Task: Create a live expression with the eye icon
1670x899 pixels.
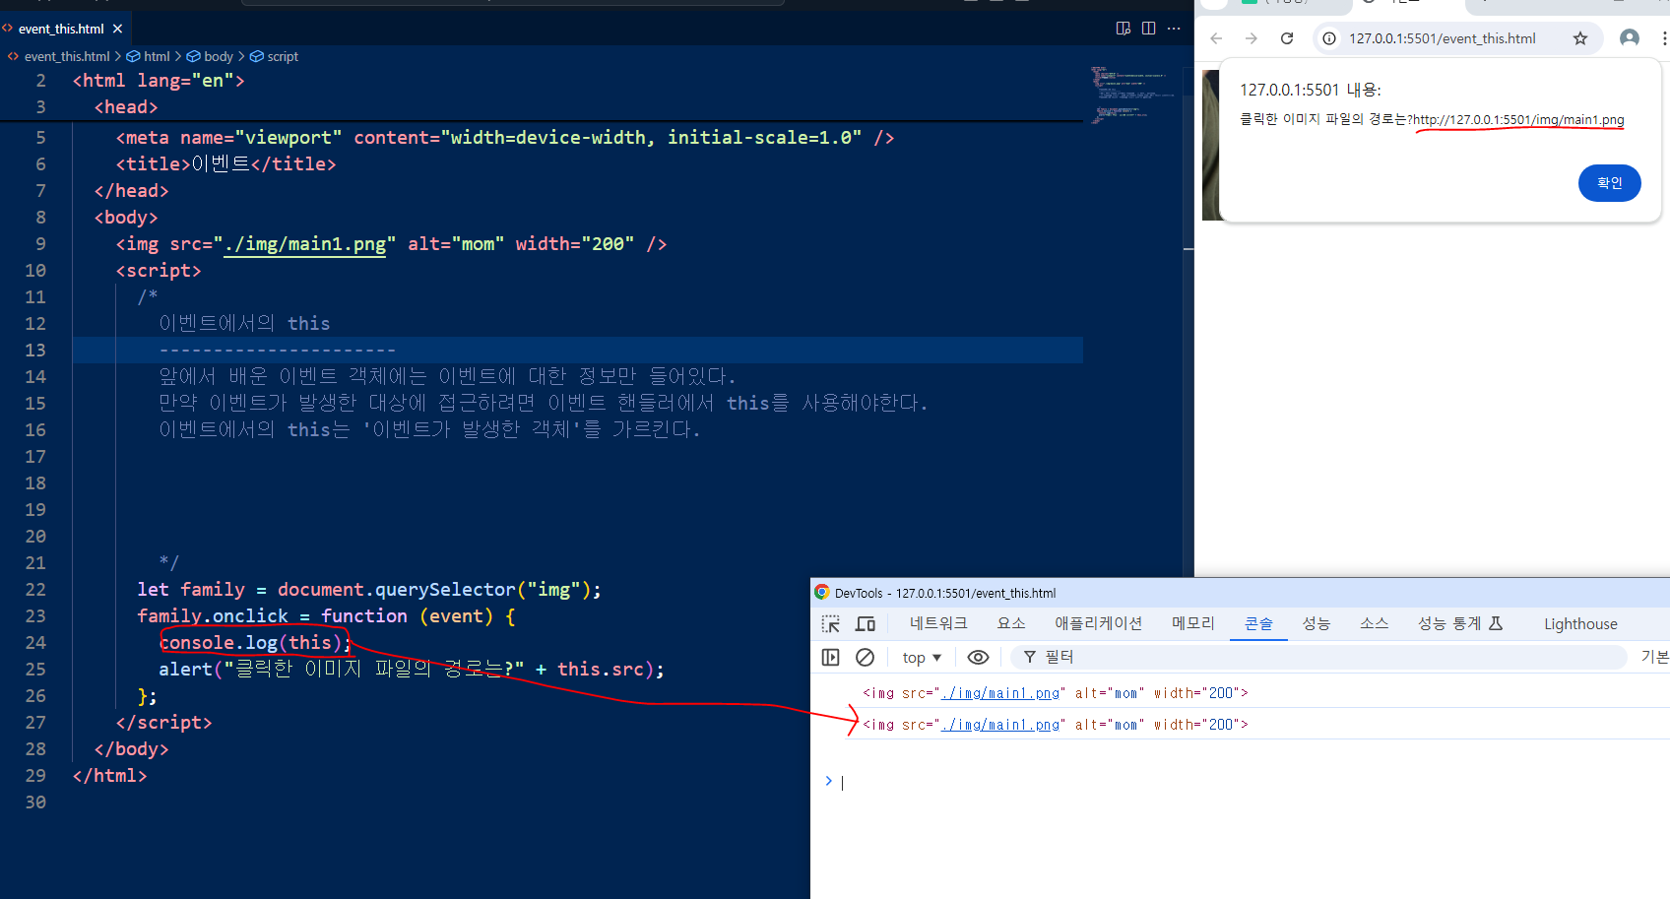Action: 978,657
